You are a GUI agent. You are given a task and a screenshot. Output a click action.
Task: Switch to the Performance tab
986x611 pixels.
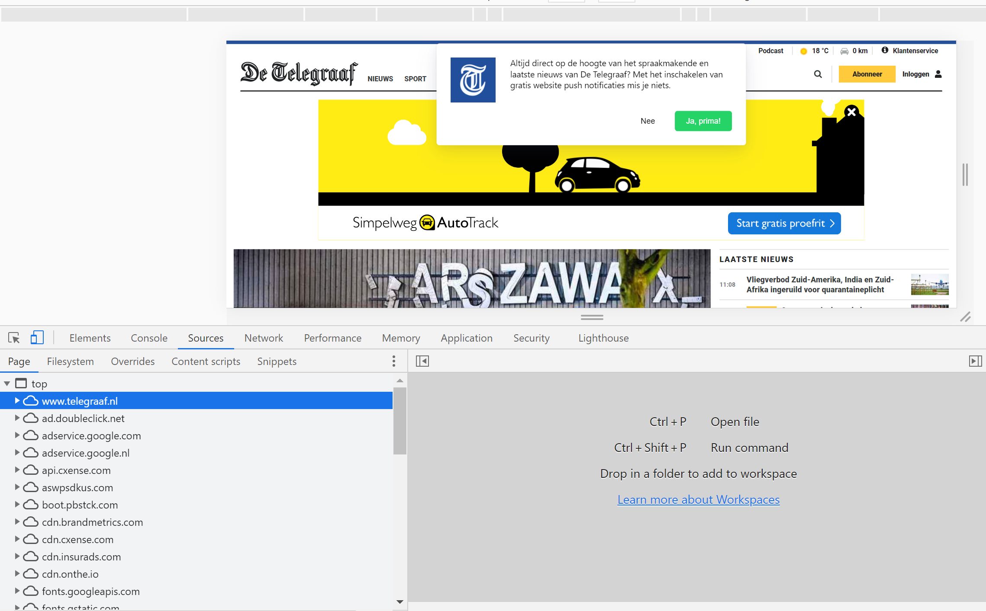[x=332, y=338]
